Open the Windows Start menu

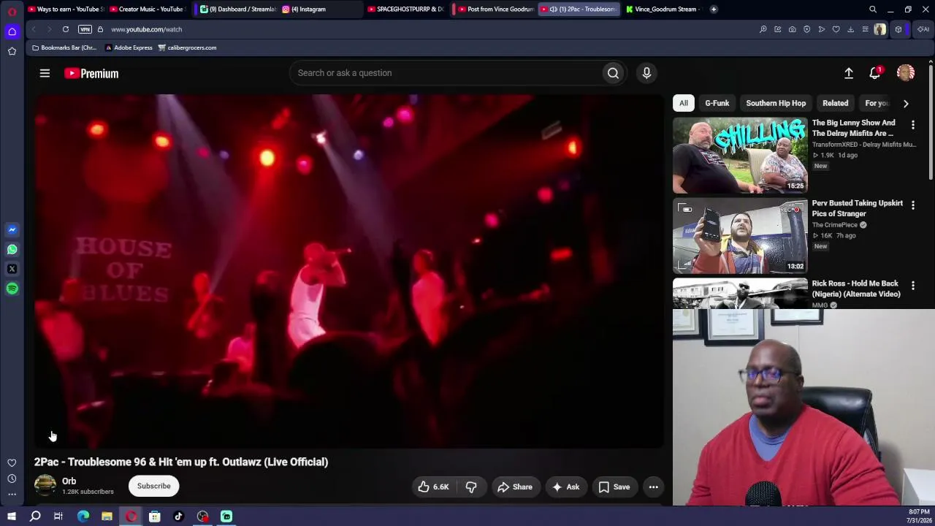tap(12, 517)
